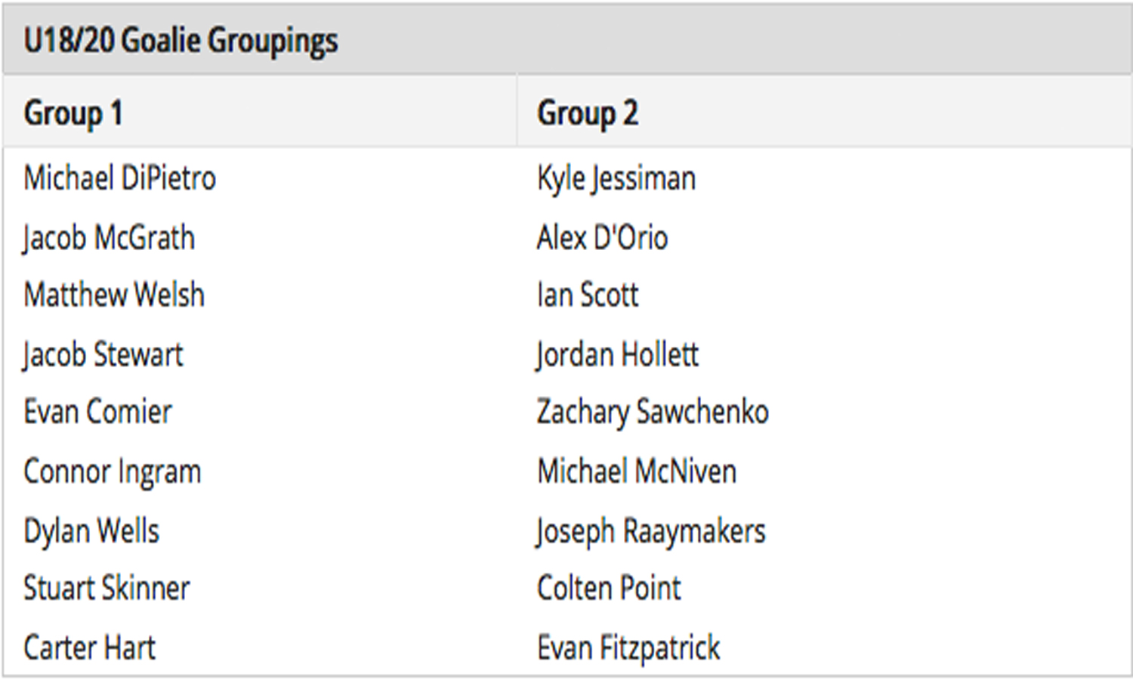Choose Ian Scott from Group 2
Image resolution: width=1133 pixels, height=680 pixels.
pos(588,295)
